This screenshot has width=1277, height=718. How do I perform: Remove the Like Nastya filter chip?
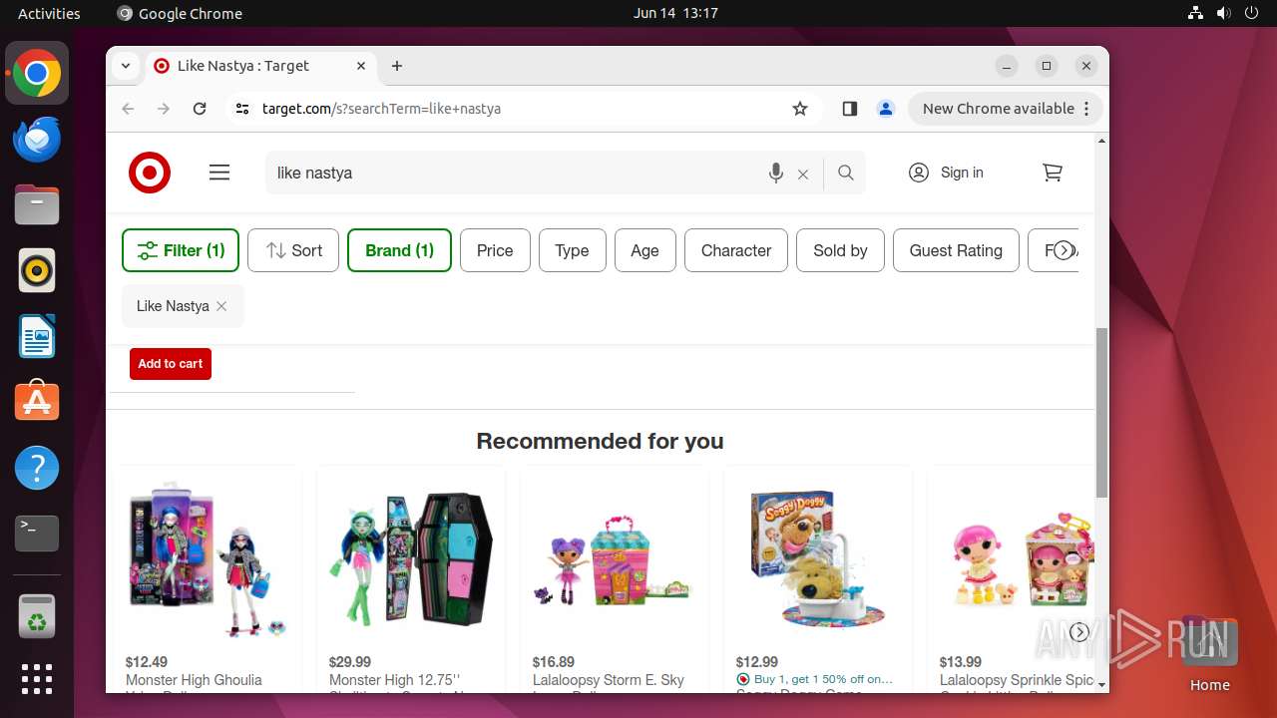[221, 306]
